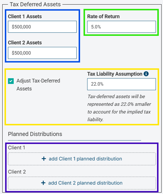Screen dimensions: 163x194
Task: Click the Planned Distributions heading
Action: [35, 134]
